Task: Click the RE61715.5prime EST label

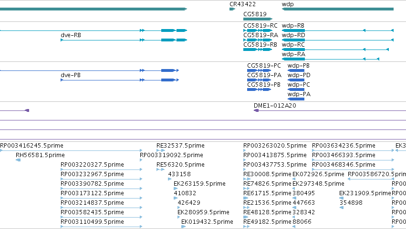Action: (268, 193)
